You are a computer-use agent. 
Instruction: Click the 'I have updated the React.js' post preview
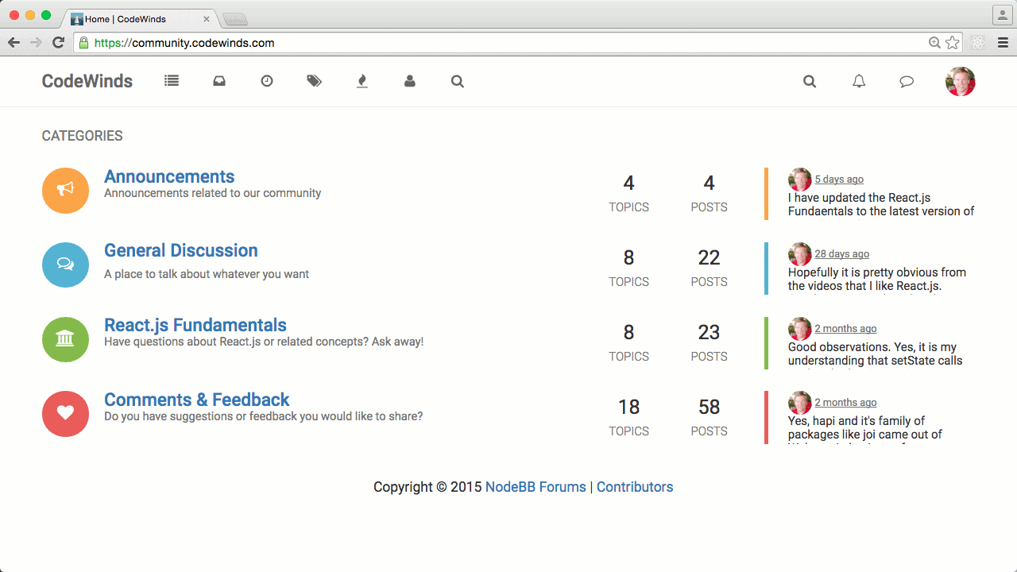881,204
